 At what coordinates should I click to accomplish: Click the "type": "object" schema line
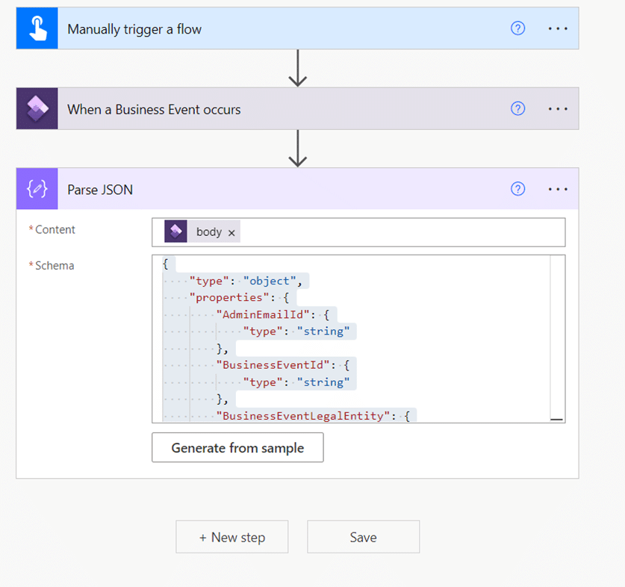(246, 281)
